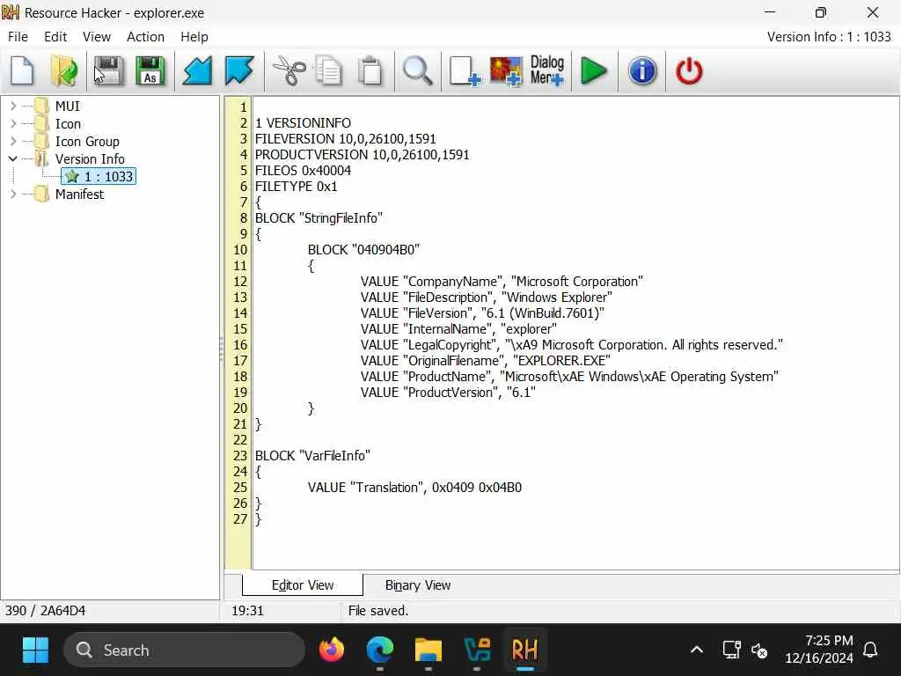Viewport: 901px width, 676px height.
Task: Select the Version Info folder
Action: 90,159
